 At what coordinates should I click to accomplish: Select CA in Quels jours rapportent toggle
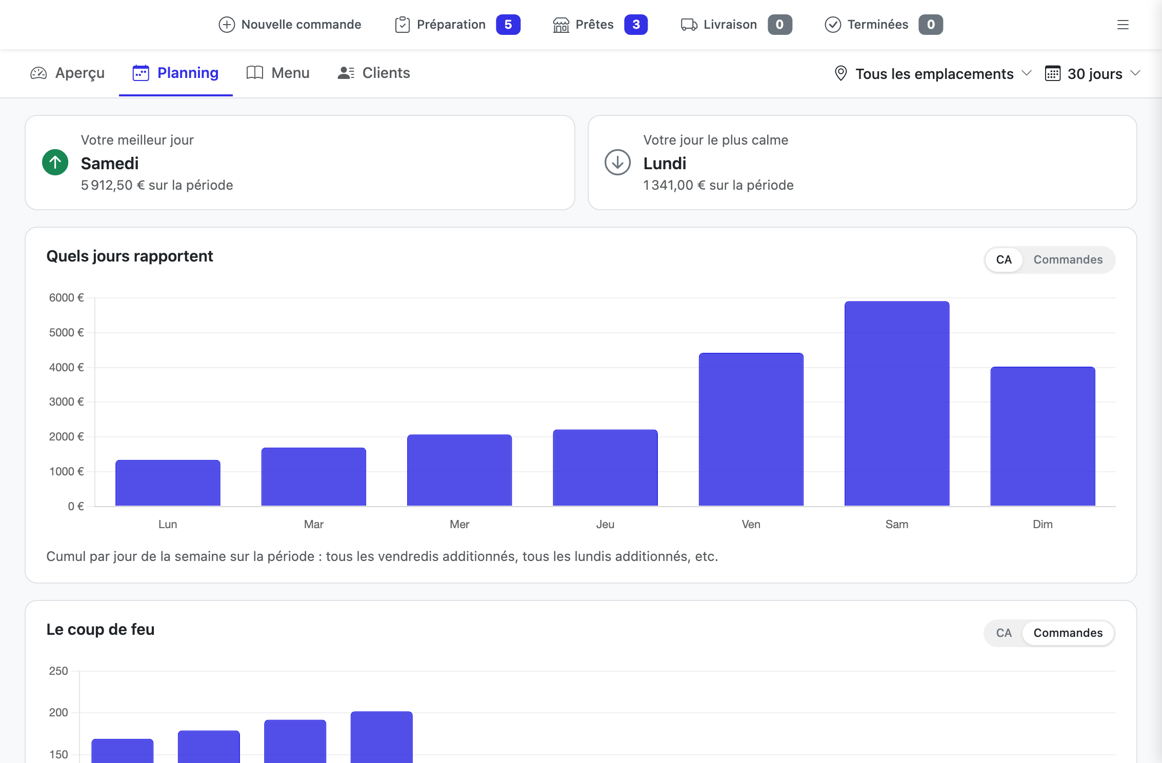[1004, 259]
